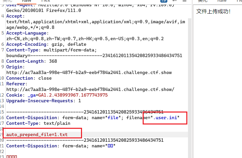Switch to the request Raw tab

[x=27, y=1]
